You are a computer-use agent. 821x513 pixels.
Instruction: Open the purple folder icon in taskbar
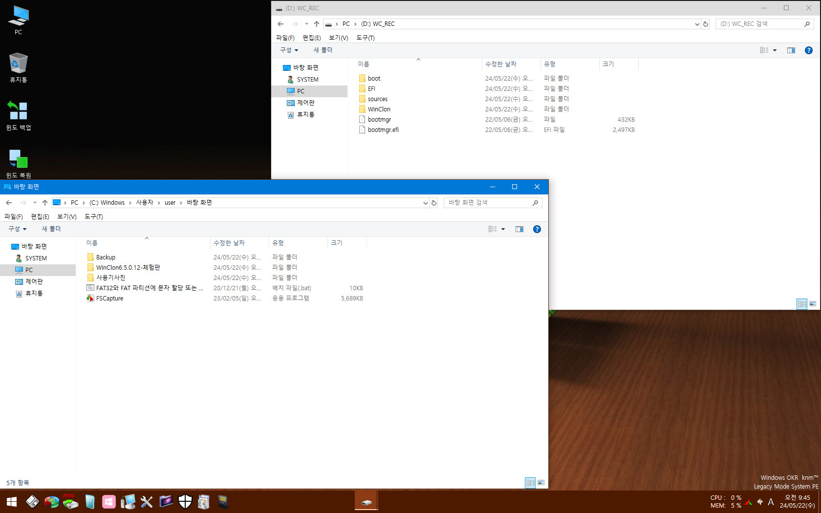(x=166, y=502)
